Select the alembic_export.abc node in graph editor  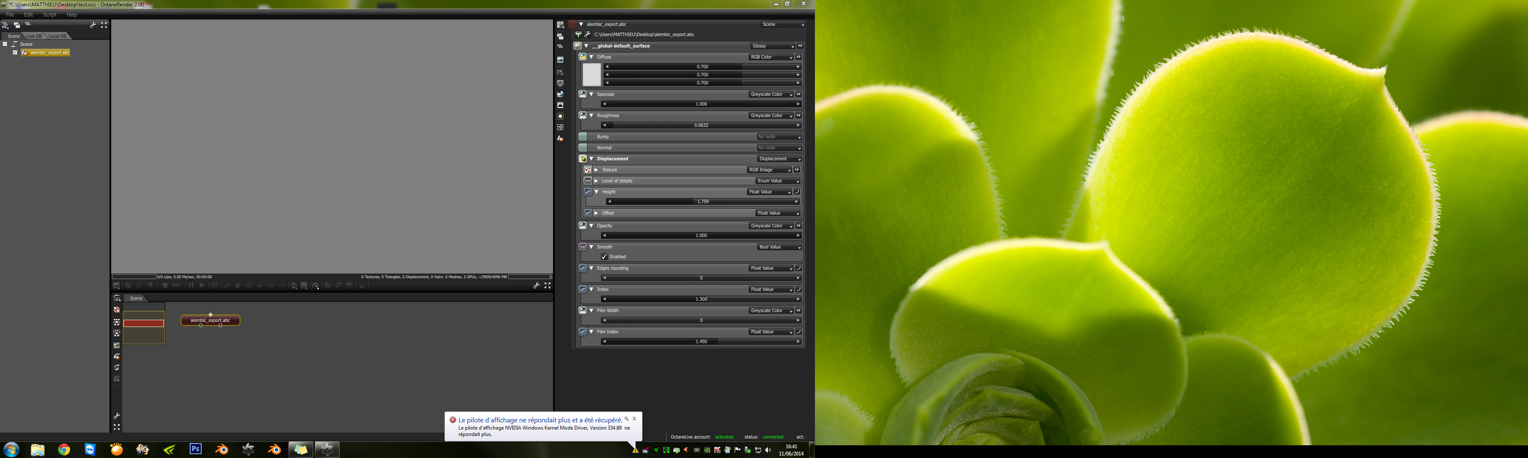click(210, 321)
